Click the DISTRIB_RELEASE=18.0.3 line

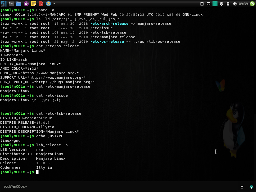click(25, 122)
